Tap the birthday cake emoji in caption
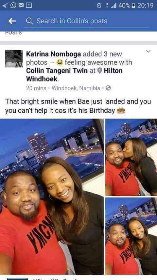The width and height of the screenshot is (157, 280). click(x=121, y=111)
